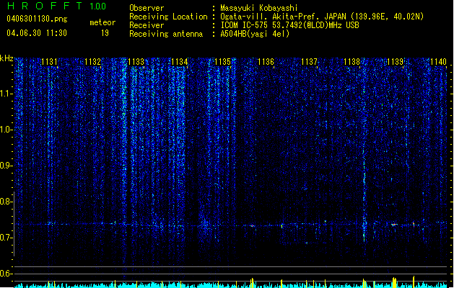Click the 1138 time marker
Screen dimensions: 454x288
[x=352, y=62]
